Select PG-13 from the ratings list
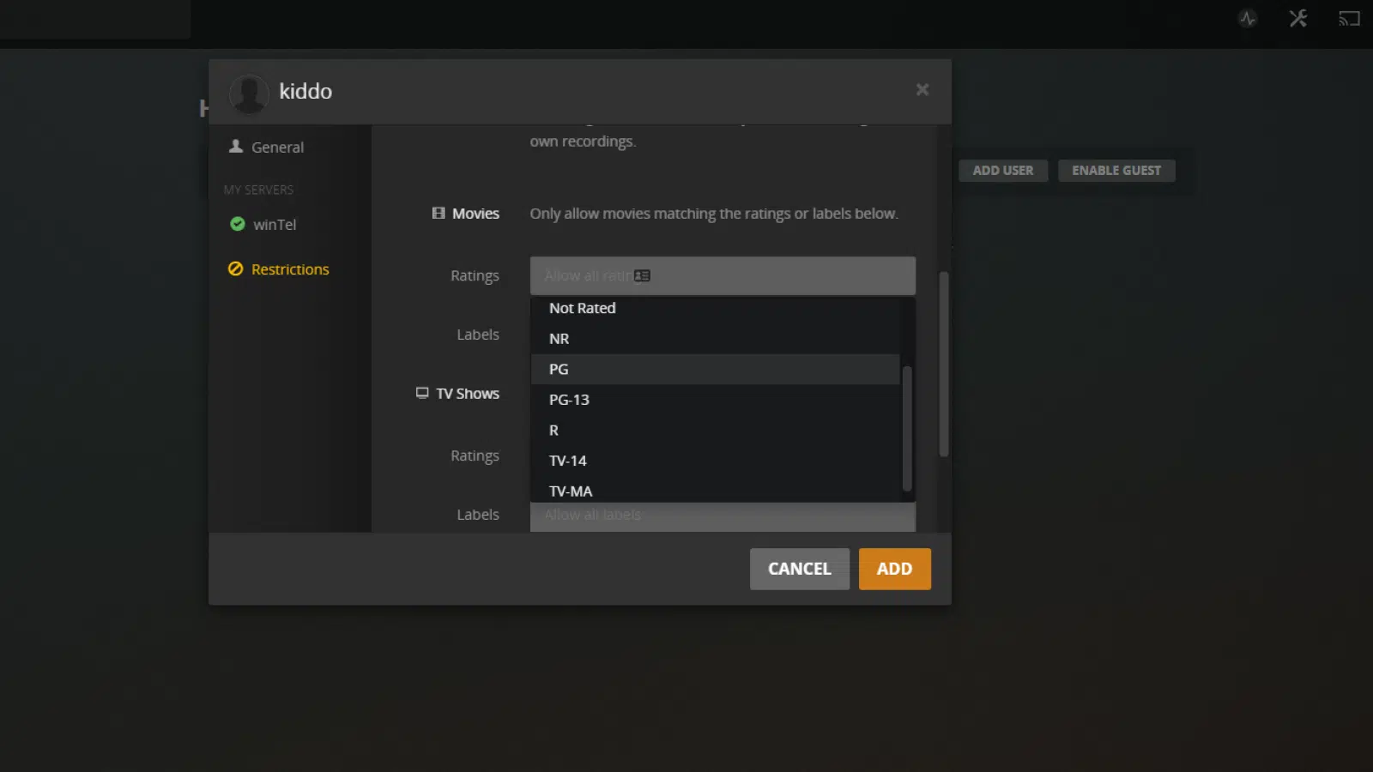The width and height of the screenshot is (1373, 772). [569, 399]
